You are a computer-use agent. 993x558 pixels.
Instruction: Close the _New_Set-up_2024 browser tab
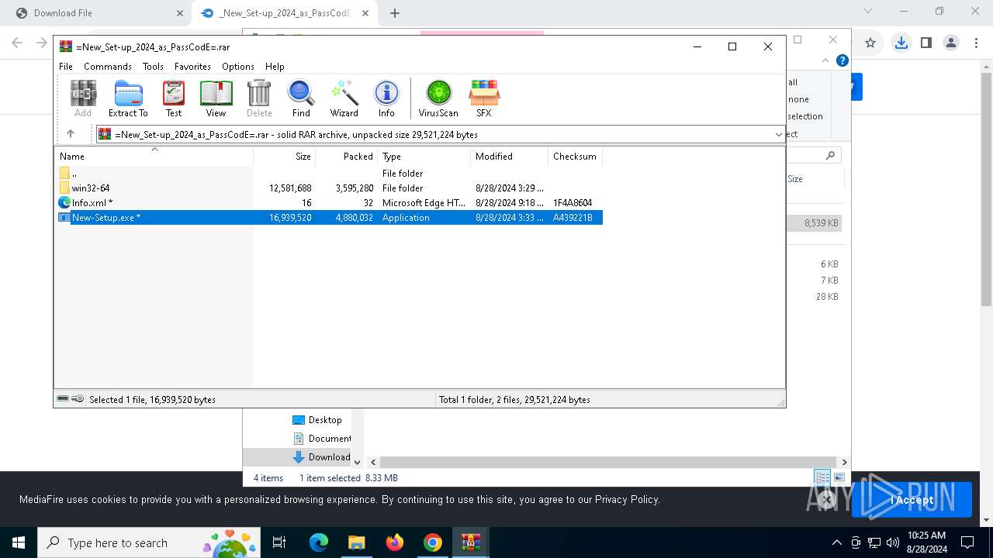tap(365, 13)
